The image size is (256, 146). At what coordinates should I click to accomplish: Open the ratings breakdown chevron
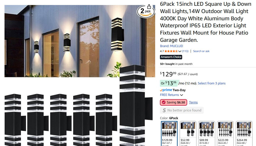tap(180, 51)
